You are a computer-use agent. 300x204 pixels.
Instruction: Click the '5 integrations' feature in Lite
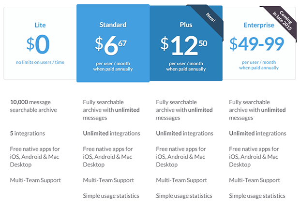pos(28,133)
